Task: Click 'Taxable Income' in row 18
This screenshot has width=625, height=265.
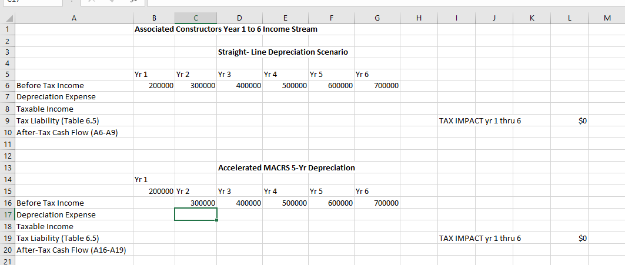Action: pyautogui.click(x=45, y=226)
